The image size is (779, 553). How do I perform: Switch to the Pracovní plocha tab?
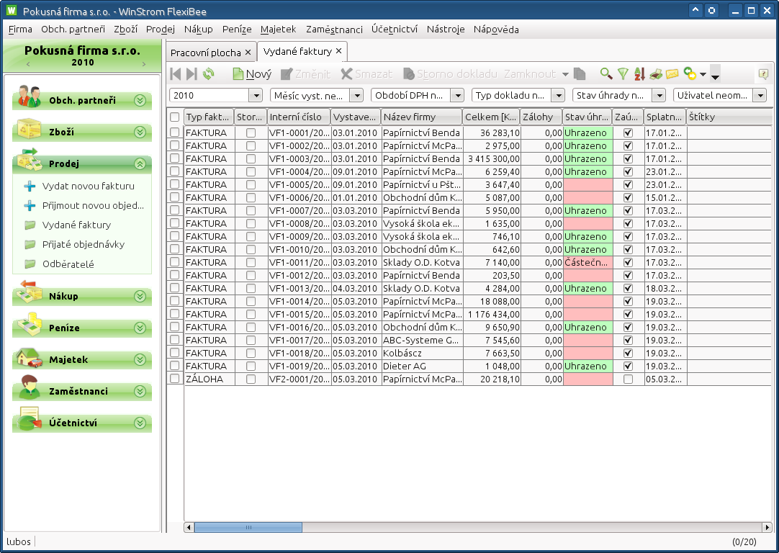coord(205,53)
